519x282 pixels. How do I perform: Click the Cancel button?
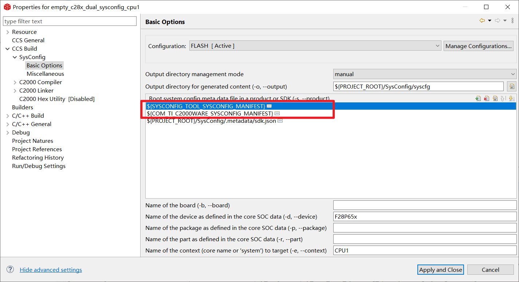[490, 270]
